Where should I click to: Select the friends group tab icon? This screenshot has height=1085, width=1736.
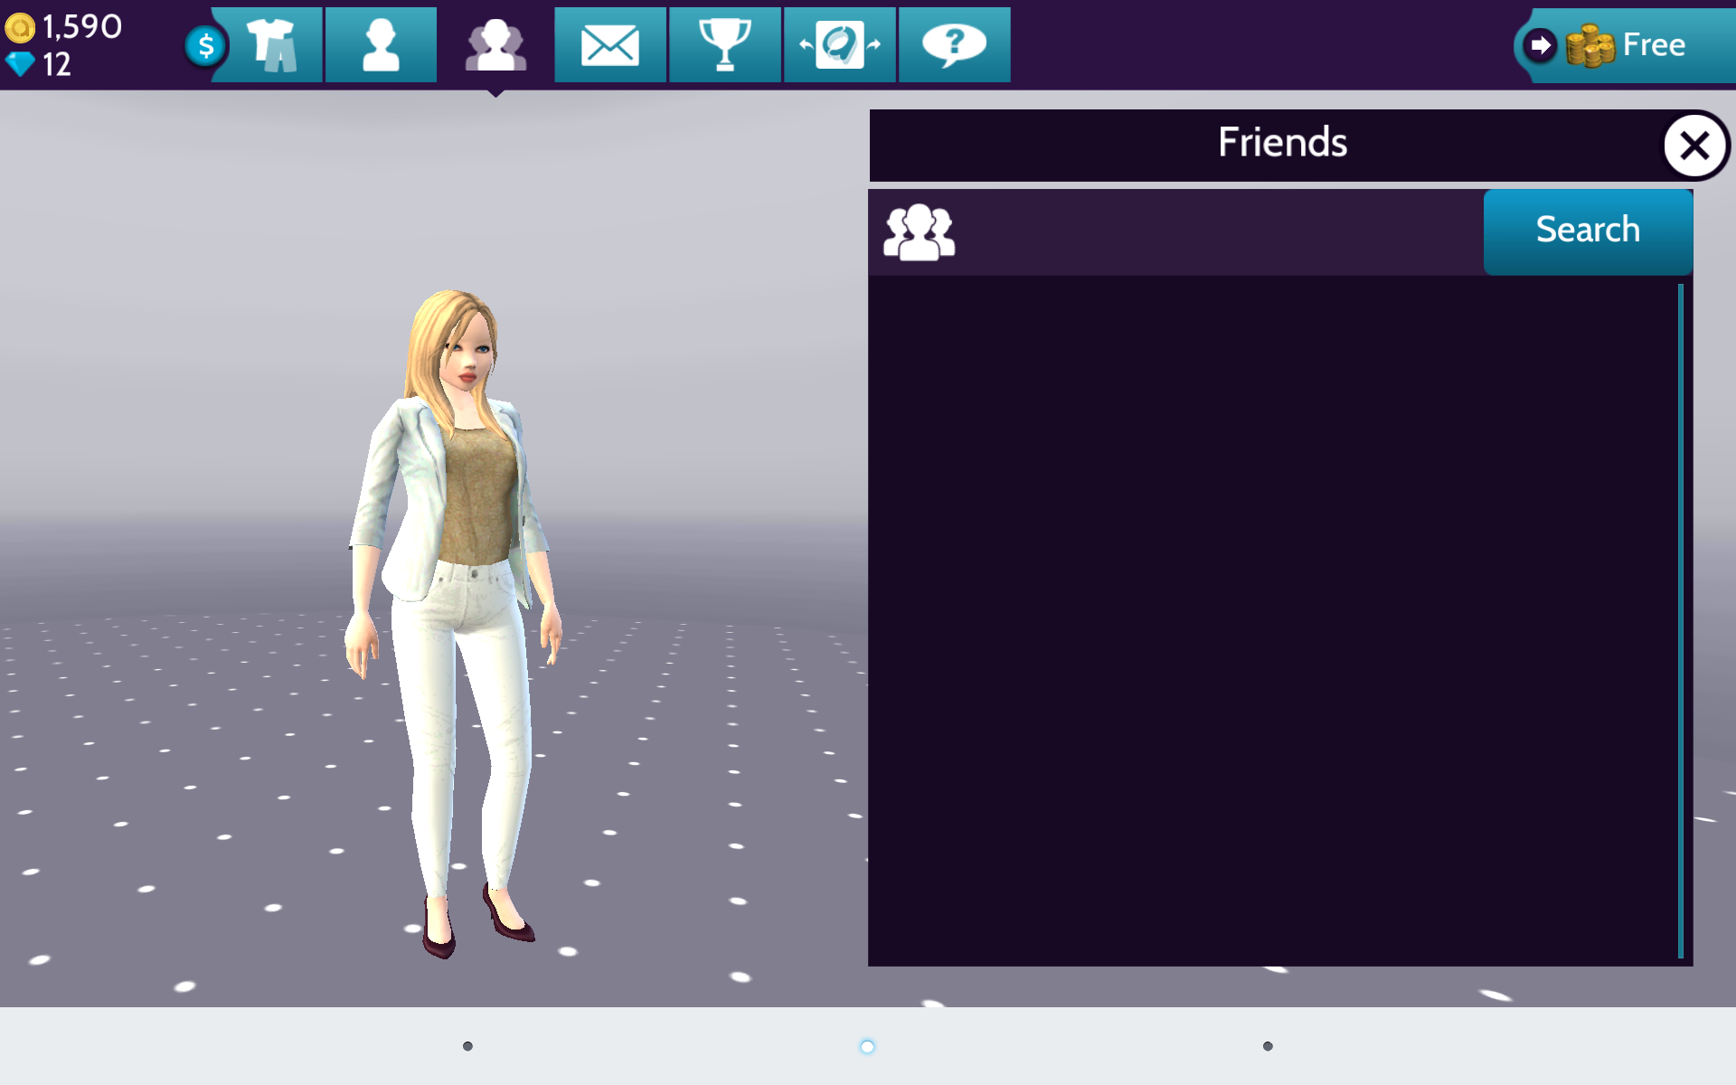495,45
